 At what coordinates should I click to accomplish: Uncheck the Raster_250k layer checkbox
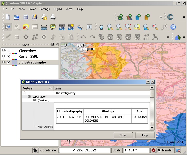[8, 56]
